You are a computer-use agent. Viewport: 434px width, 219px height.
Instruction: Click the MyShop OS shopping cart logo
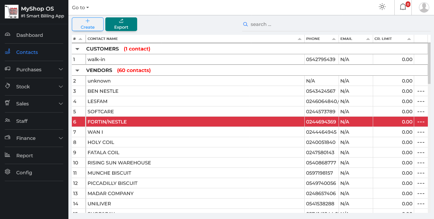(x=11, y=12)
